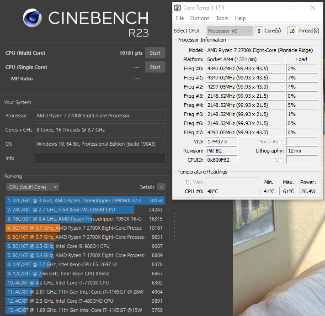Click the Cinebench sphere logo
325x316 pixels.
(x=32, y=18)
